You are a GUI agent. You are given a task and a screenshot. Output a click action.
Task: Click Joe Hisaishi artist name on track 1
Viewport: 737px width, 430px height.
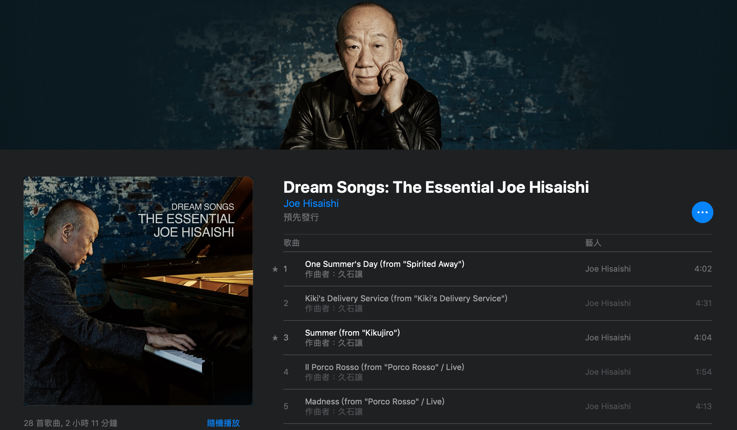608,269
